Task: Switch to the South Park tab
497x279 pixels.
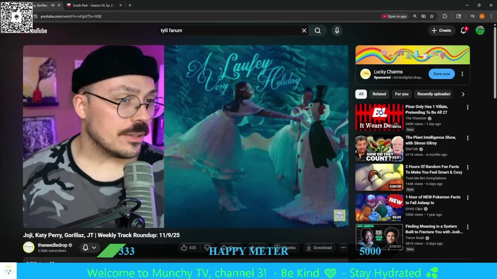Action: pos(93,5)
